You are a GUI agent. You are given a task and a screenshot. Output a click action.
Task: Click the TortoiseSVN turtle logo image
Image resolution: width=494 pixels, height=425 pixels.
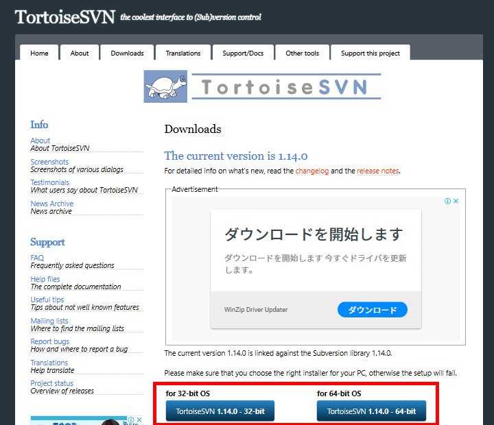(165, 86)
